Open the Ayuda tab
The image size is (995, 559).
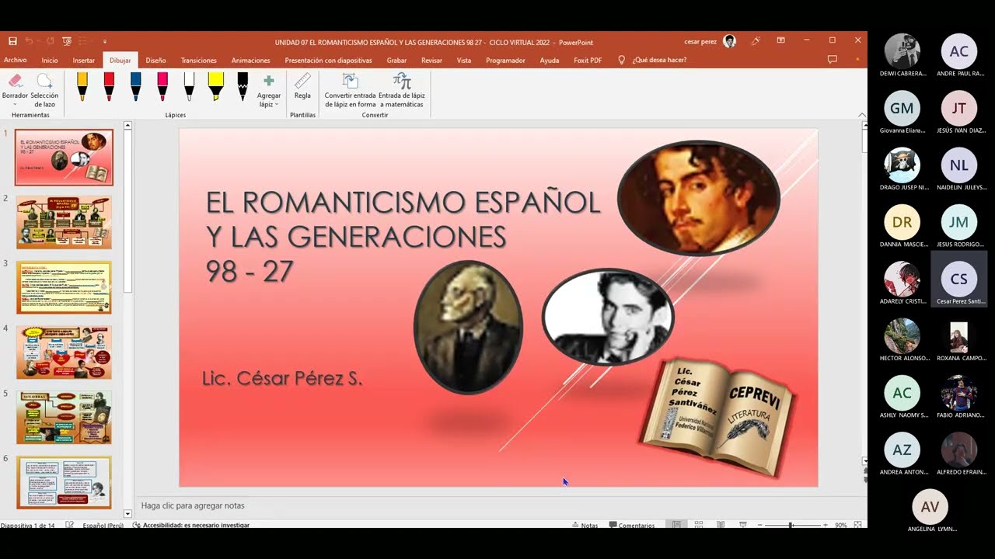[550, 60]
